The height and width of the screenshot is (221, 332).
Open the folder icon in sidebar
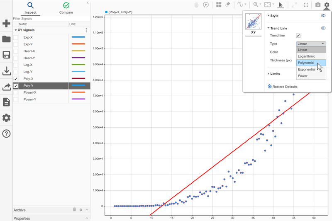(x=6, y=39)
